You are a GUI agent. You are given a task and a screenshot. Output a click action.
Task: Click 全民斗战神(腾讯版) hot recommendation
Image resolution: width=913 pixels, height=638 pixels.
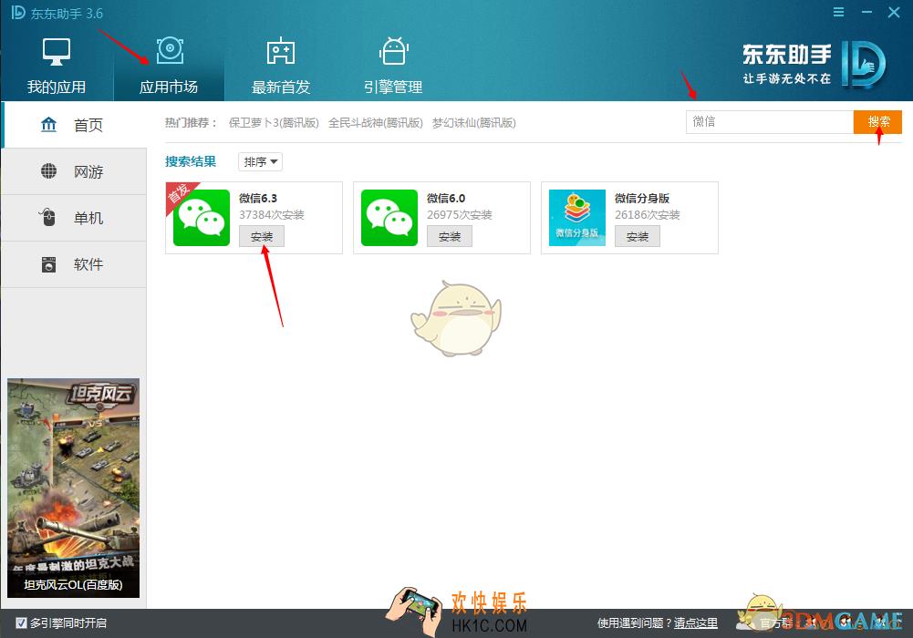[376, 123]
